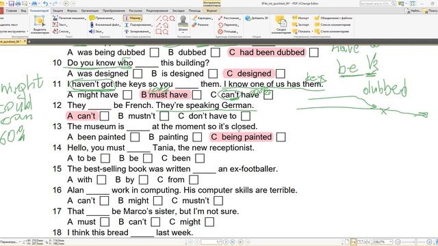Select the Arrow drawing tool

tap(158, 25)
